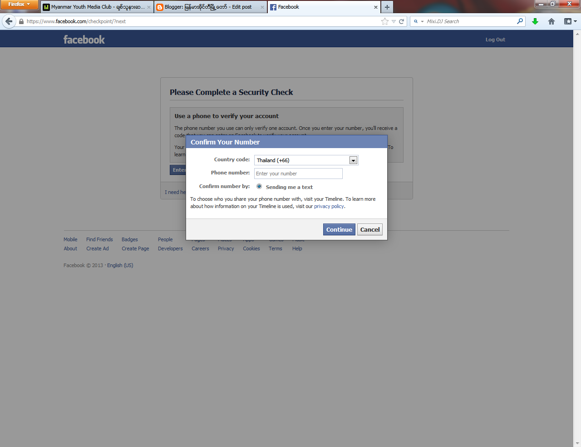Image resolution: width=581 pixels, height=447 pixels.
Task: Click the browser back arrow button
Action: click(x=9, y=21)
